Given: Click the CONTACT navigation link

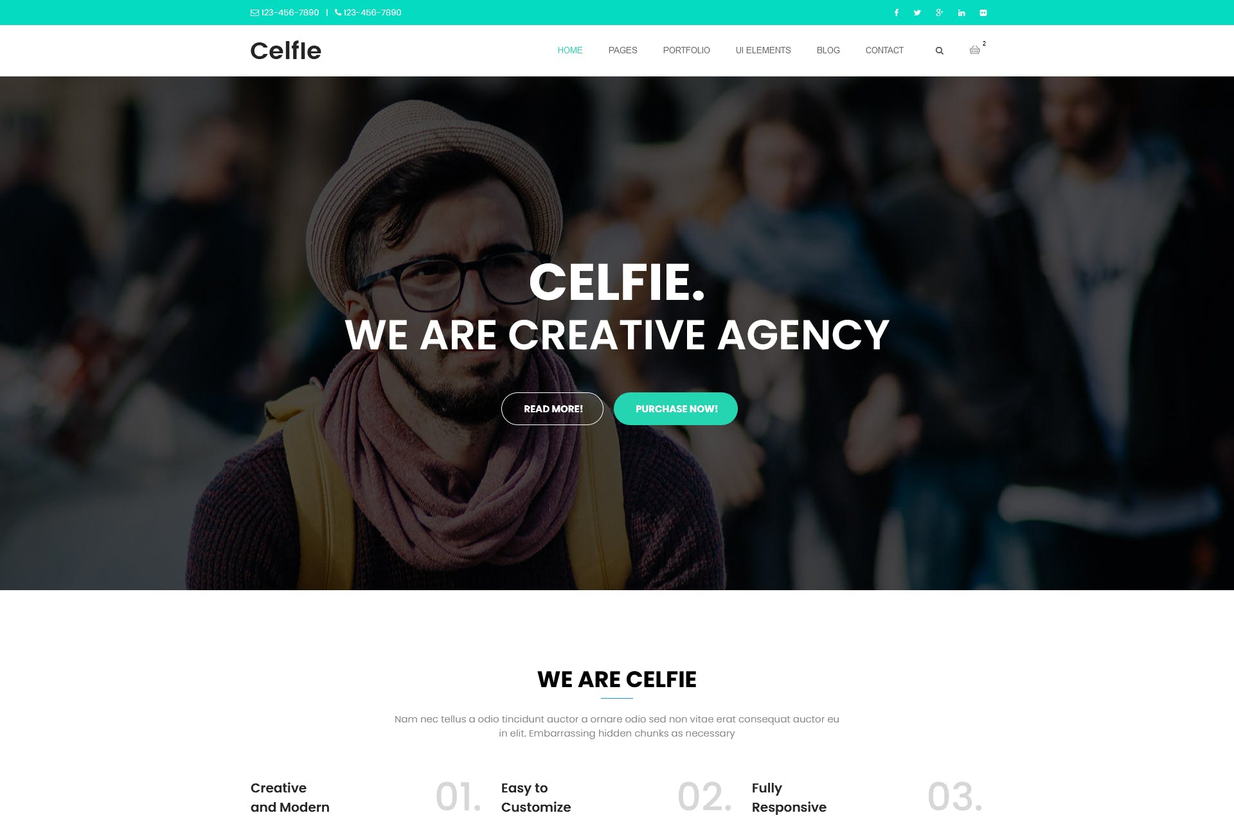Looking at the screenshot, I should [884, 51].
